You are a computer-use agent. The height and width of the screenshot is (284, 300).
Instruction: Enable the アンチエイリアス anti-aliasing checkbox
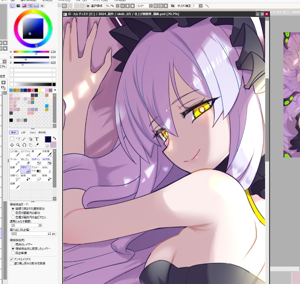(x=11, y=259)
